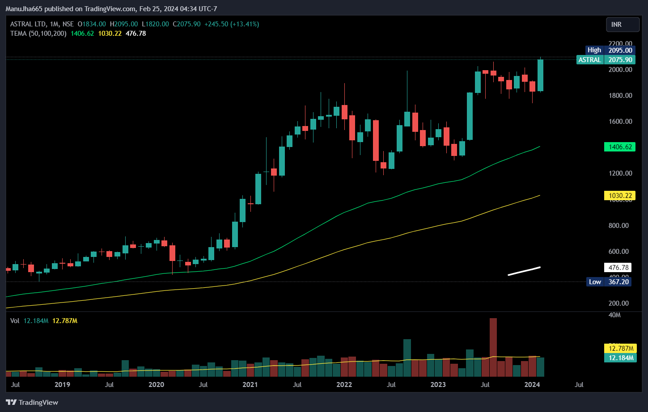The image size is (648, 412).
Task: Click the open value O1834.00
Action: click(x=92, y=24)
